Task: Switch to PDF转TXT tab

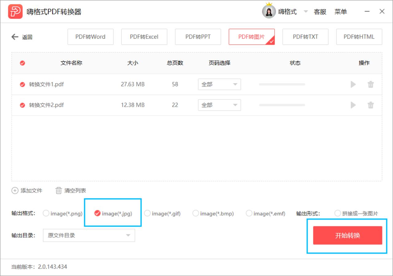Action: pos(305,37)
